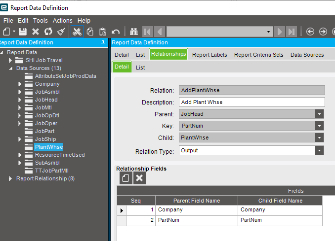Click the Forward circled arrow icon
The height and width of the screenshot is (241, 335).
pos(323,32)
